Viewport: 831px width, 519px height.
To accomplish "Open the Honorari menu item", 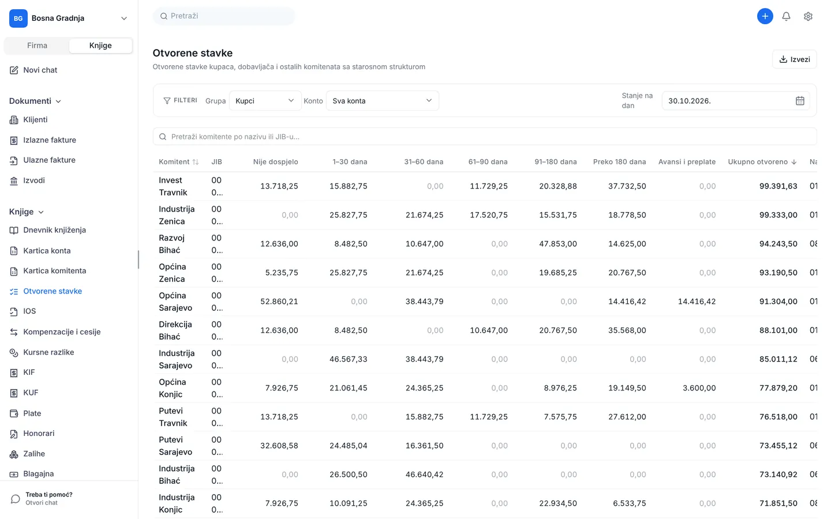I will point(39,434).
